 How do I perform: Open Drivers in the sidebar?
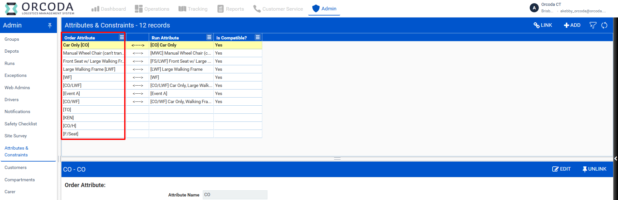point(12,100)
